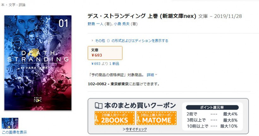Click the 本のまとめ買いクーポン banner heading
Viewport: 259px width, 136px height.
(x=140, y=106)
